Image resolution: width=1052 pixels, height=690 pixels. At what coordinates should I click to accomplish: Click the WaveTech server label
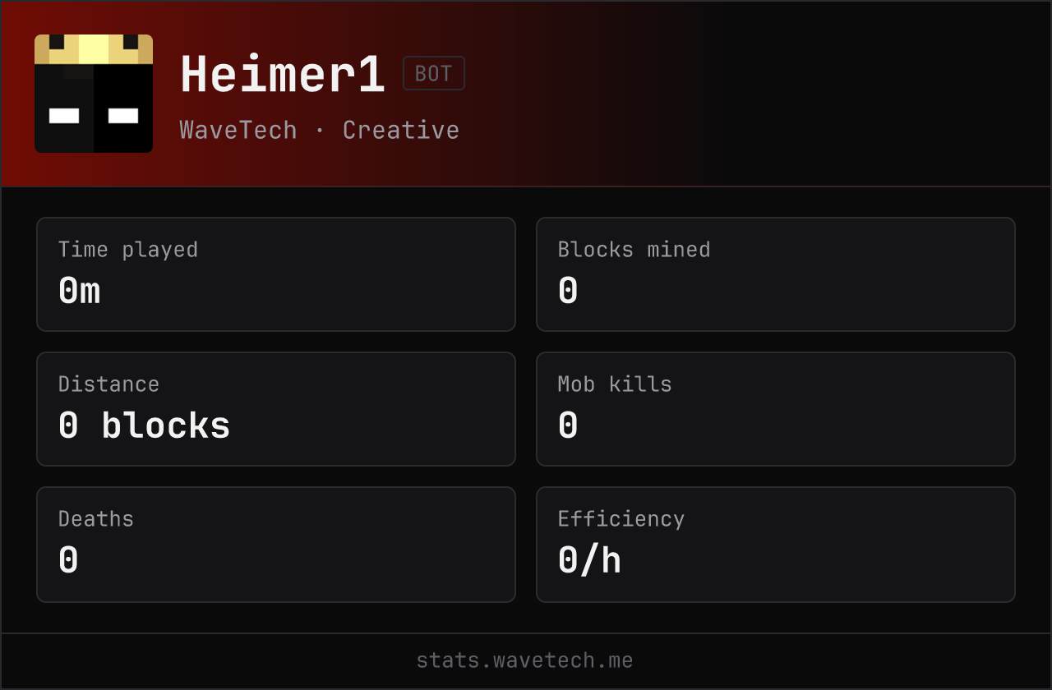pos(238,130)
